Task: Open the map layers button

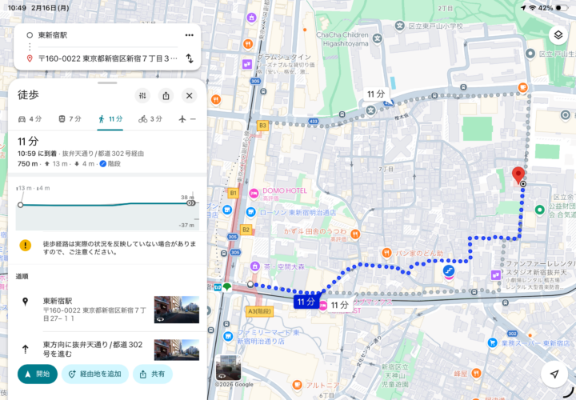Action: pos(558,35)
